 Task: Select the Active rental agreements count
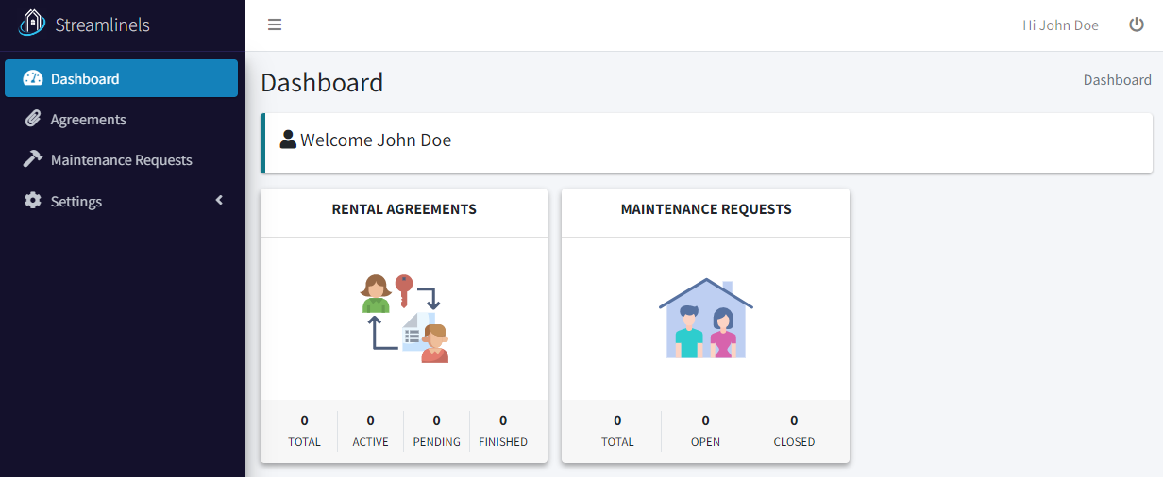click(x=370, y=431)
